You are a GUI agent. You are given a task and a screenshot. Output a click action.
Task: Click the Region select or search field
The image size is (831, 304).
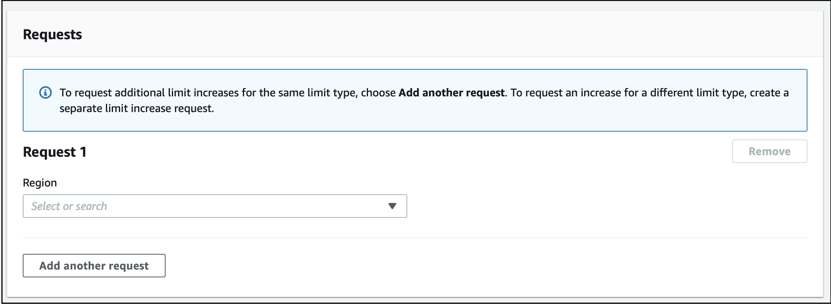[215, 206]
